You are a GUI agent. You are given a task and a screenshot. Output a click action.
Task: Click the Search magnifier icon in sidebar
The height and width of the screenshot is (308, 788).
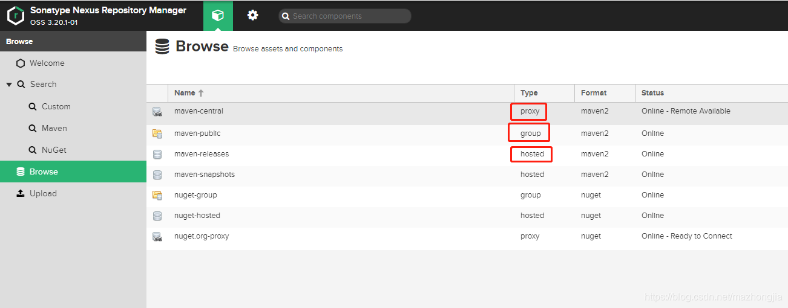coord(21,85)
